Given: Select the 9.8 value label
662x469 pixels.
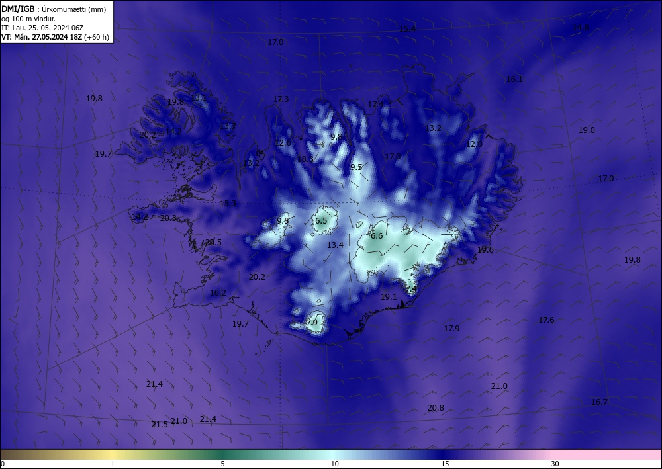Looking at the screenshot, I should (x=336, y=136).
